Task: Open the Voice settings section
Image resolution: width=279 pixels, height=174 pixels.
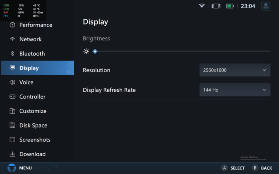Action: coord(26,82)
